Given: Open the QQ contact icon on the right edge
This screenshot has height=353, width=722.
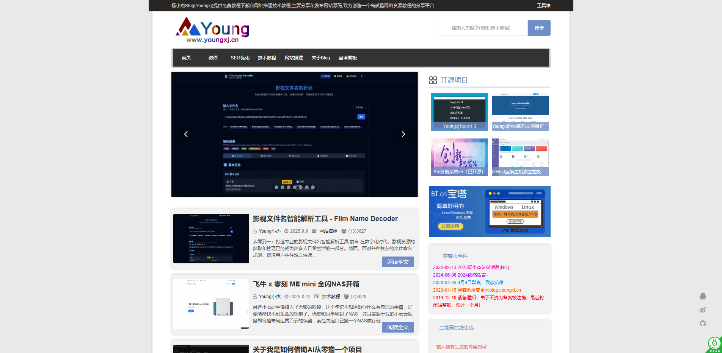Looking at the screenshot, I should (703, 296).
